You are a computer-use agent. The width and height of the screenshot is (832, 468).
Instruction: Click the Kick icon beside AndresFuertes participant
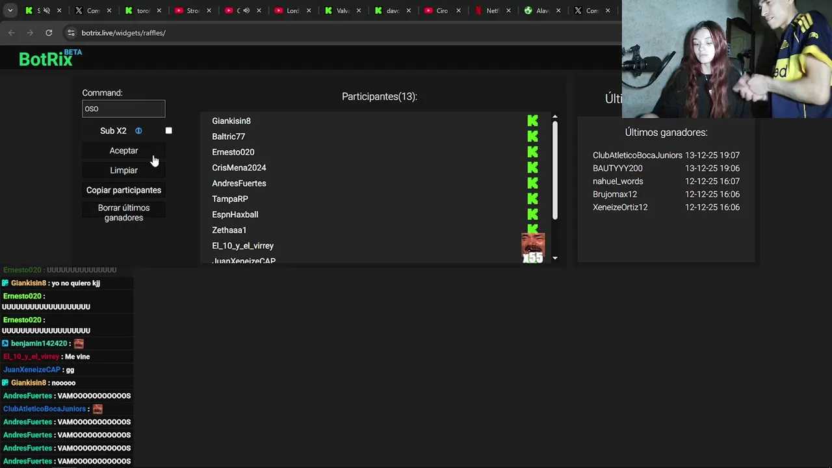[532, 183]
